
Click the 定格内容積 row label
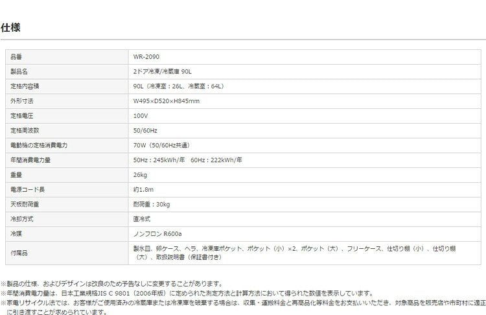25,86
